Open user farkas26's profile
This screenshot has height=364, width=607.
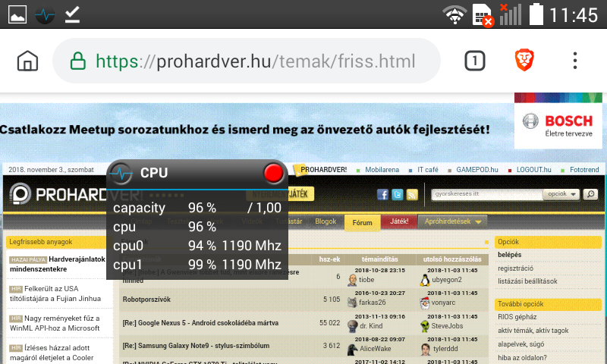372,303
